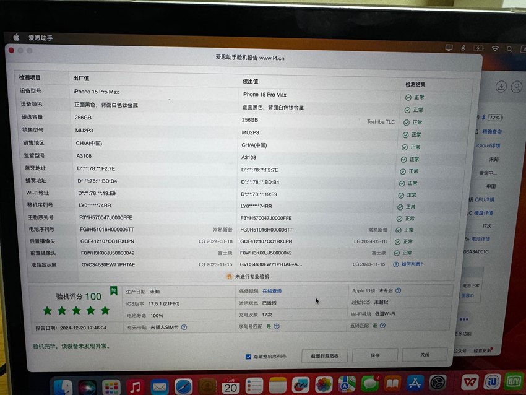Click the 如何判断? link
Viewport: 526px width, 395px height.
412,264
